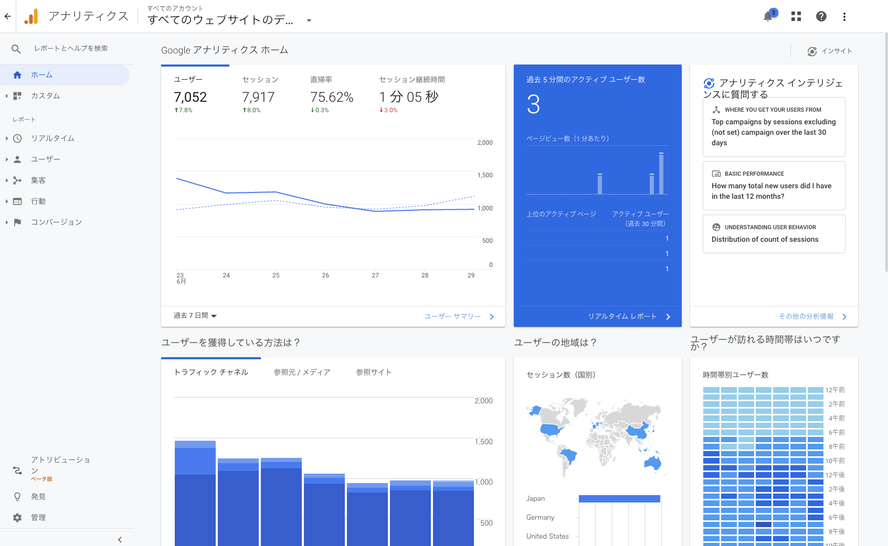Click the 7,052 users value
The width and height of the screenshot is (888, 546).
tap(191, 97)
